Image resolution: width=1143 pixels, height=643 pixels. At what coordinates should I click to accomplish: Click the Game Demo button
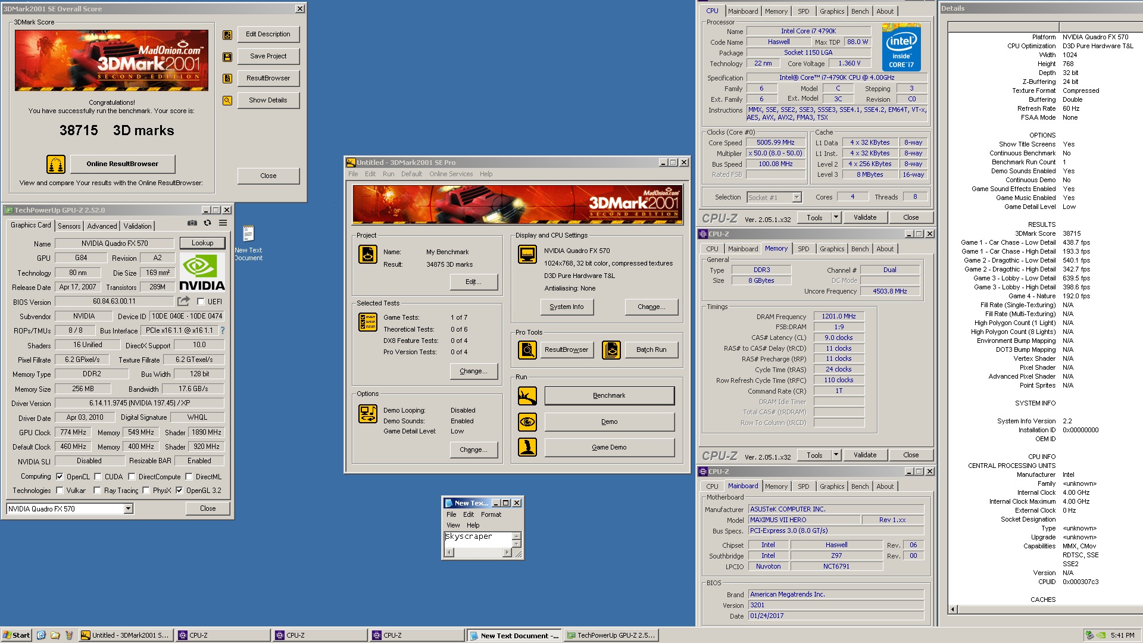click(610, 448)
